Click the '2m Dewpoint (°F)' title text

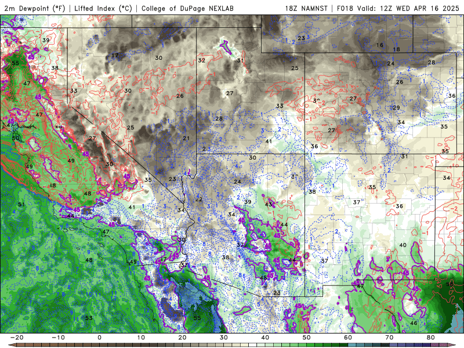coord(35,8)
